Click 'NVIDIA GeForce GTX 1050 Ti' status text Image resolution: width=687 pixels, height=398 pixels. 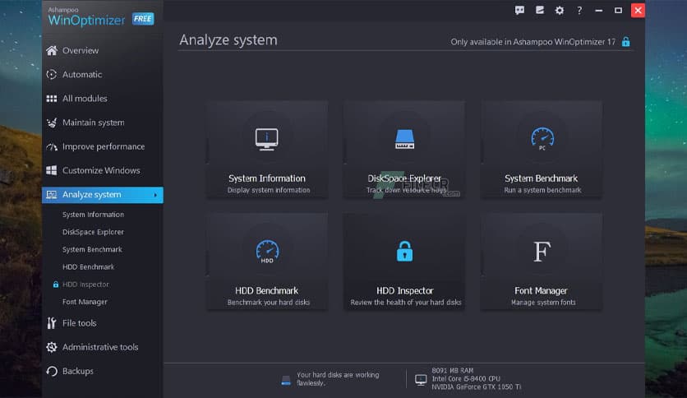click(x=477, y=387)
